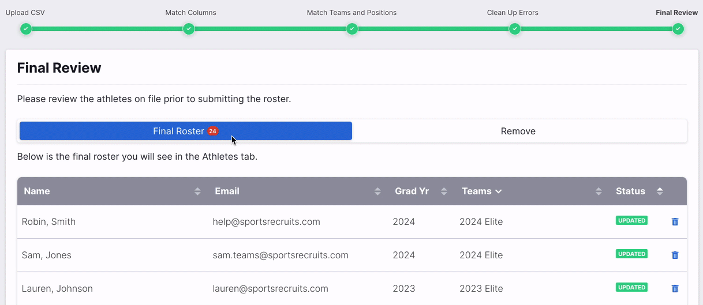Sort by Grad Yr column arrows
The image size is (703, 305).
pyautogui.click(x=444, y=191)
